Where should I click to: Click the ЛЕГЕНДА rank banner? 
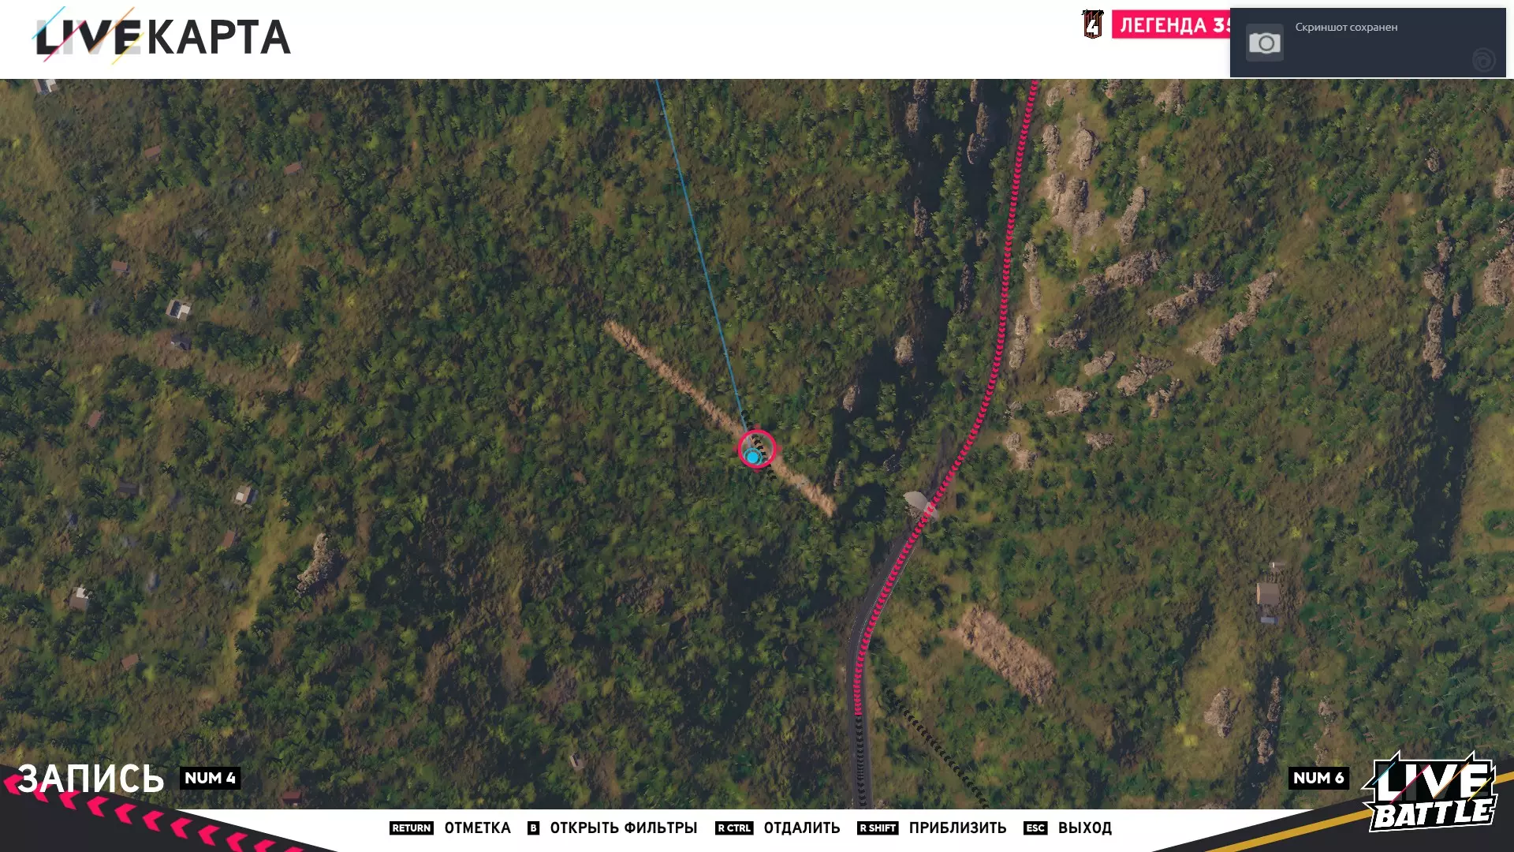click(x=1171, y=25)
